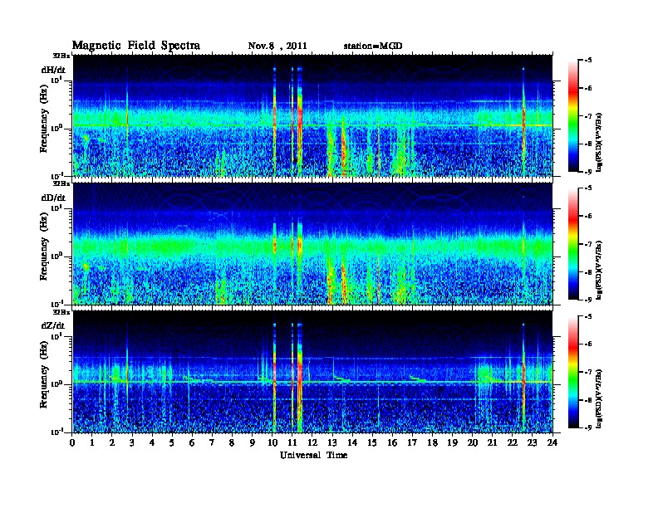Click hour 4 on the Universal Time axis
Image resolution: width=658 pixels, height=508 pixels.
point(152,442)
